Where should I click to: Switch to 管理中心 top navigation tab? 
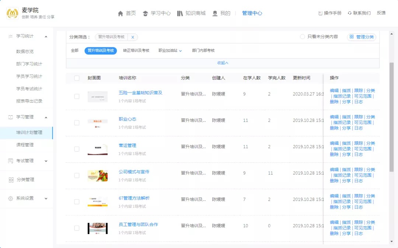pos(252,13)
